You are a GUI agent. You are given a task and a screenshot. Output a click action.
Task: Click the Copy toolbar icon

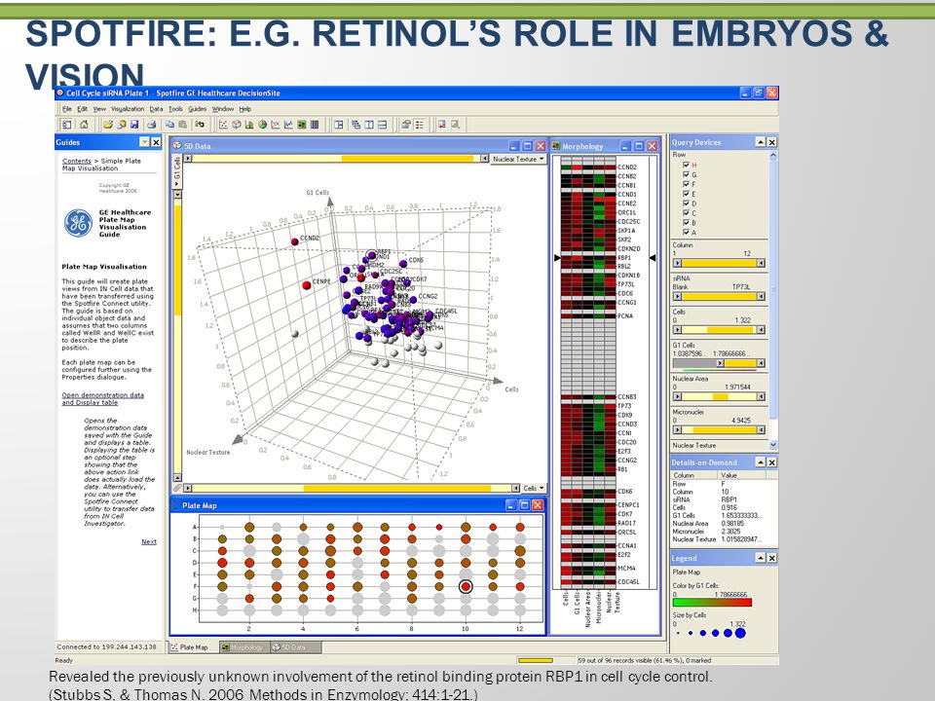(169, 125)
